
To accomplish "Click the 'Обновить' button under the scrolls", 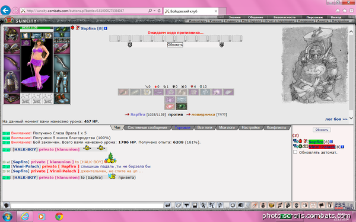I will pos(175,44).
